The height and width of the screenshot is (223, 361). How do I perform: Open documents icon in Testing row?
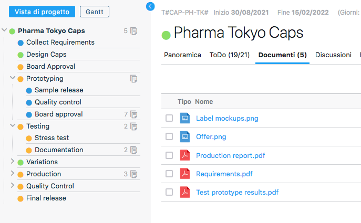point(134,126)
